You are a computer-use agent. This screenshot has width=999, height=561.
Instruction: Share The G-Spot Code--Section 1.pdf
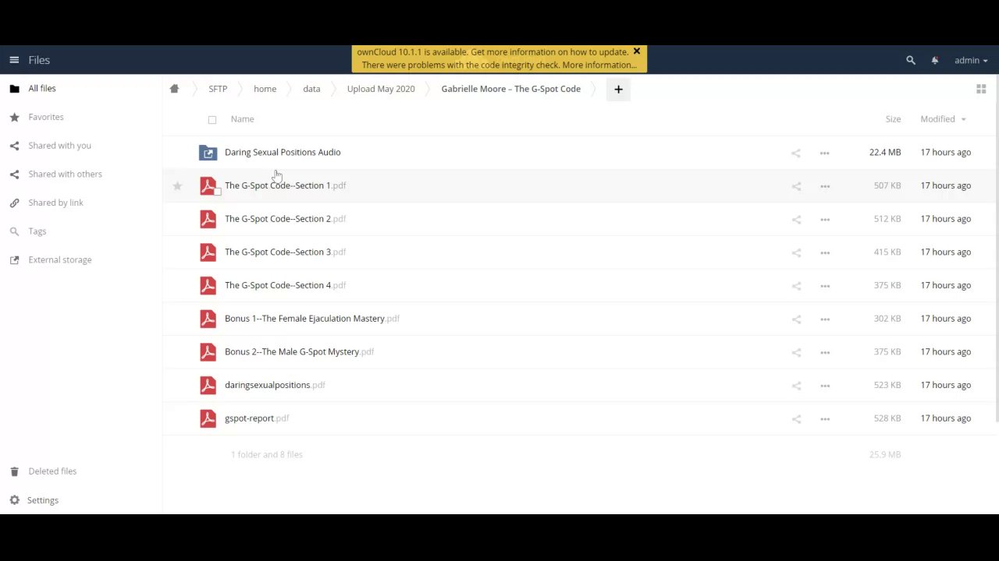point(796,186)
